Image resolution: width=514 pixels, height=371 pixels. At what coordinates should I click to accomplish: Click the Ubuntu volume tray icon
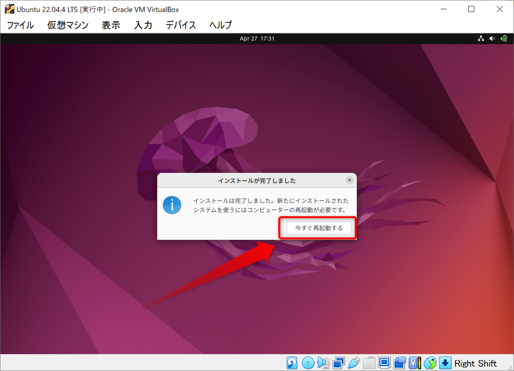492,39
